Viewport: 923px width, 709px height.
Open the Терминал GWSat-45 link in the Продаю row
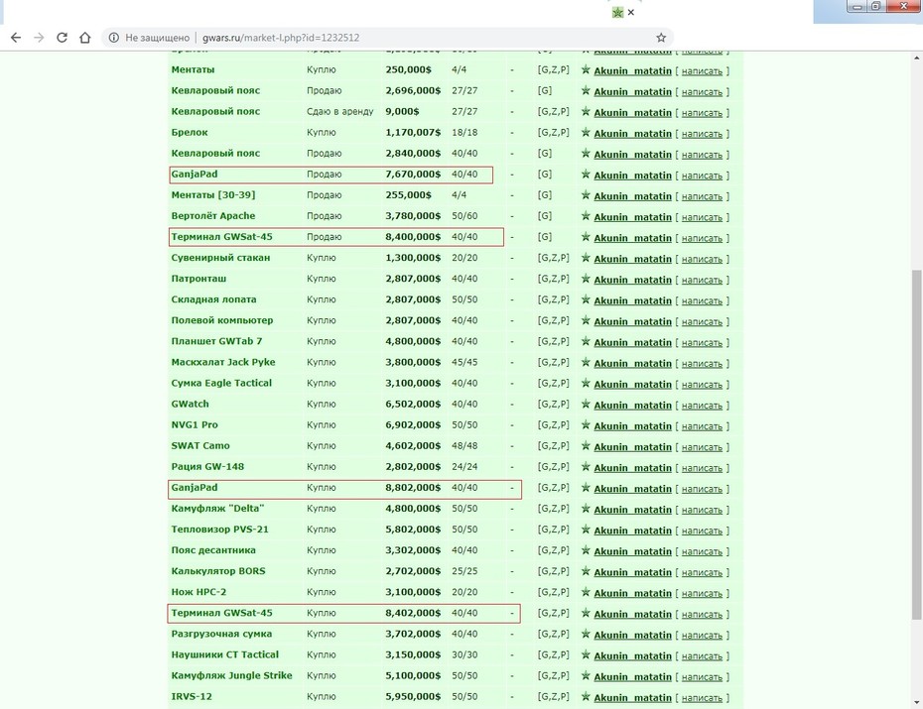pos(222,236)
